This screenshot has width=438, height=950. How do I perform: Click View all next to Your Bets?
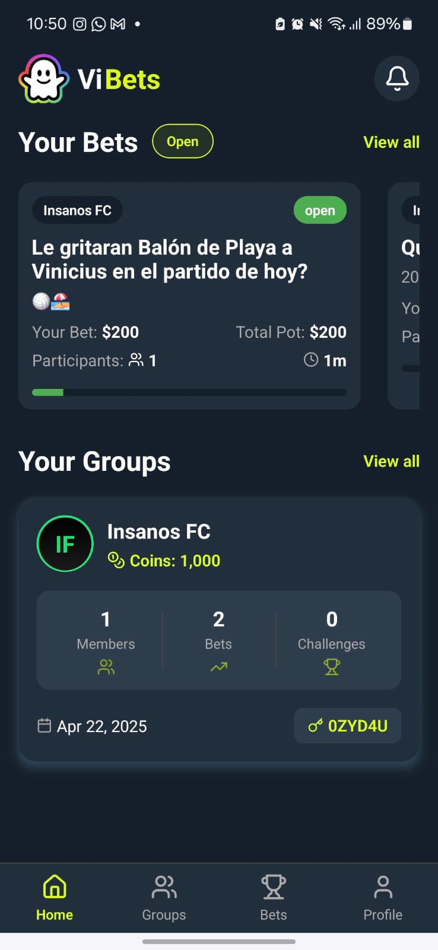[x=391, y=142]
